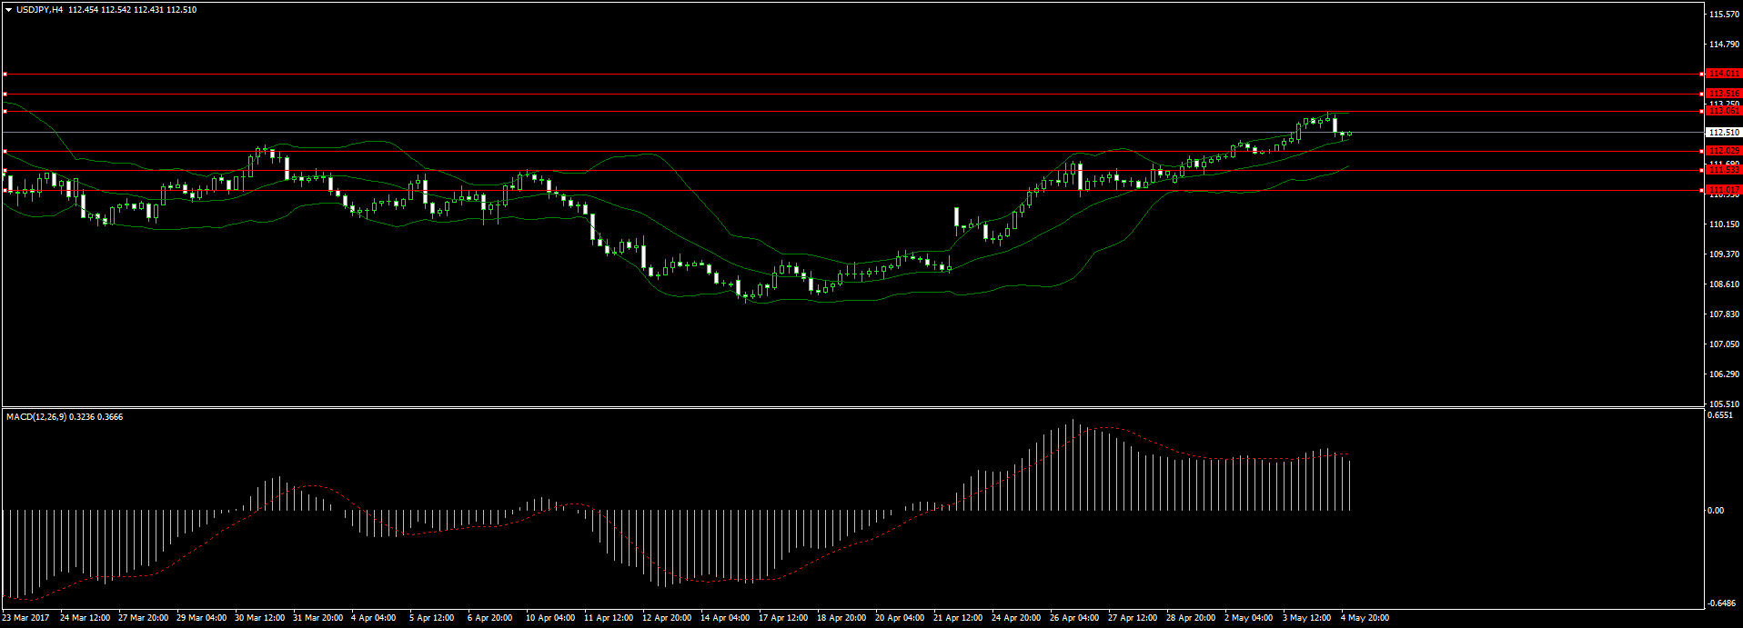The width and height of the screenshot is (1743, 628).
Task: Select the 113.061 red price label
Action: (x=1724, y=111)
